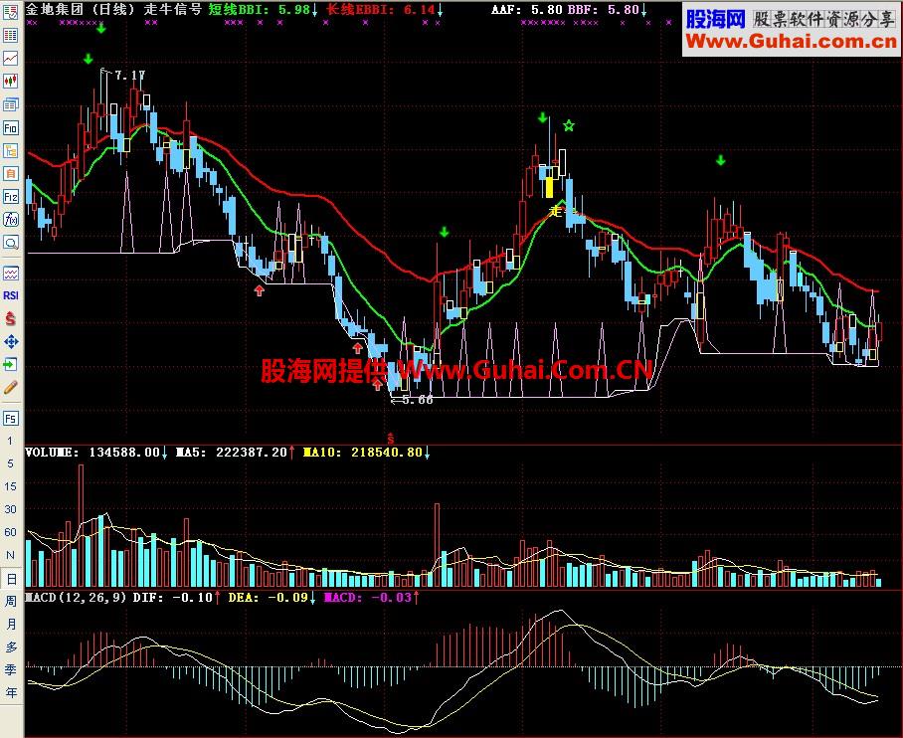Switch to 年 yearly period

[x=11, y=693]
